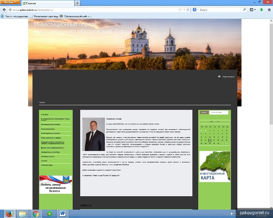Reload the page with the refresh icon
Viewport: 273px width, 218px height.
click(188, 10)
